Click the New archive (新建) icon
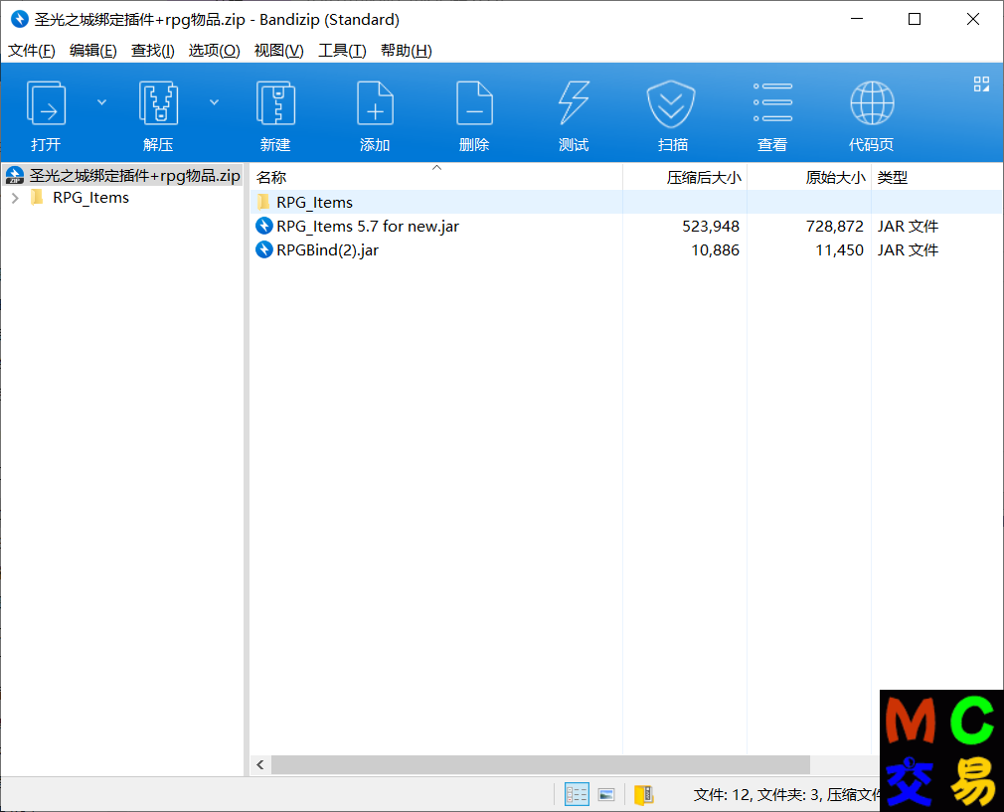1004x812 pixels. point(275,103)
